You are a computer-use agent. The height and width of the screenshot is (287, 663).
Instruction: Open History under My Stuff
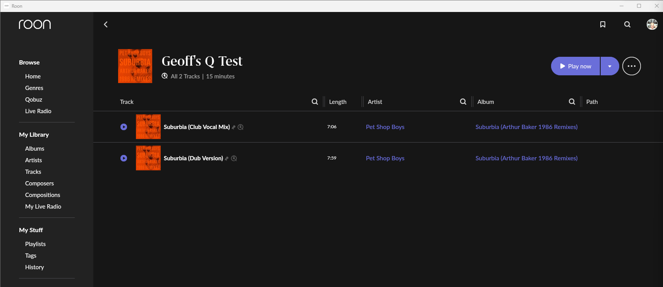(x=34, y=267)
